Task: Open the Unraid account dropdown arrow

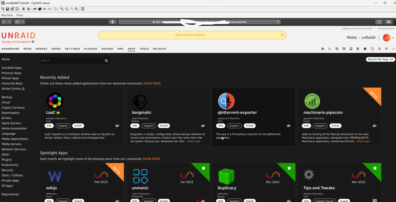Action: click(x=393, y=38)
